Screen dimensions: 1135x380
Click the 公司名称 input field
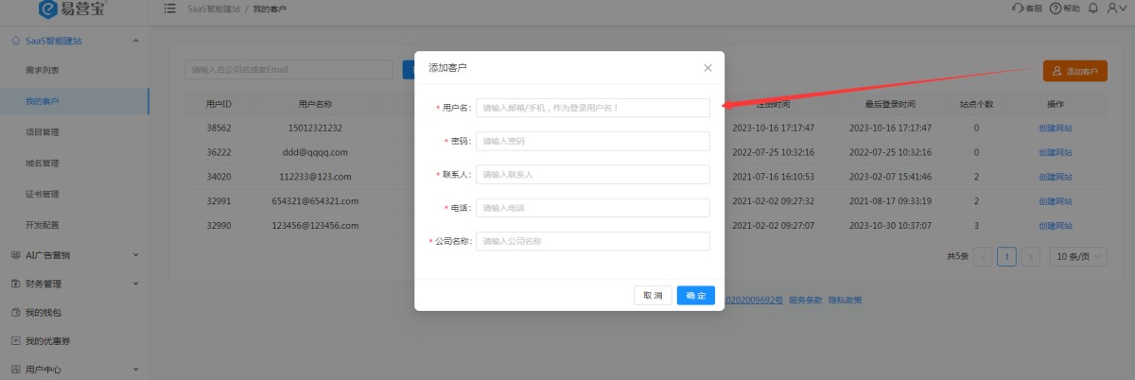pos(592,241)
